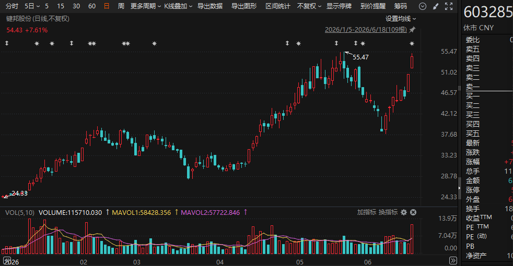Click the icon at the chart's bottom-left corner beside 2026

7,260
